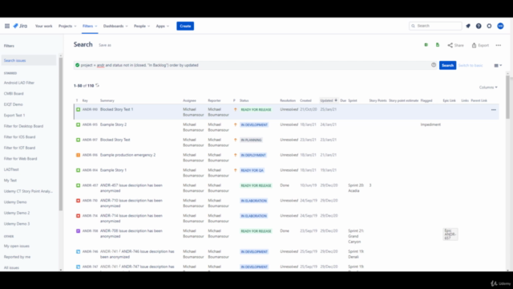This screenshot has width=513, height=289.
Task: Click the Create button
Action: (x=185, y=26)
